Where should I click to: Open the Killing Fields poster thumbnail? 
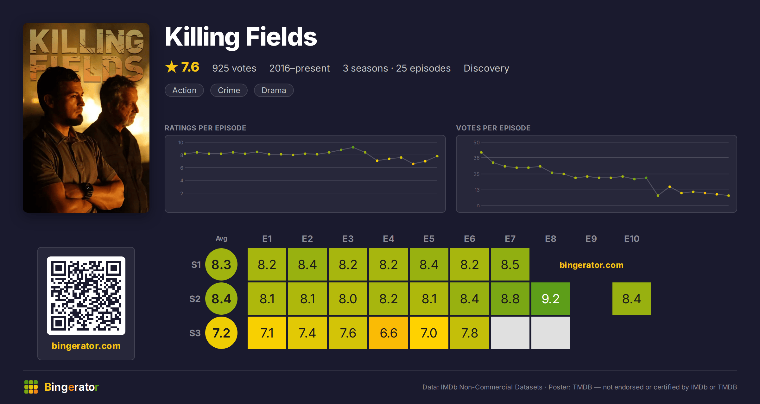(x=86, y=118)
